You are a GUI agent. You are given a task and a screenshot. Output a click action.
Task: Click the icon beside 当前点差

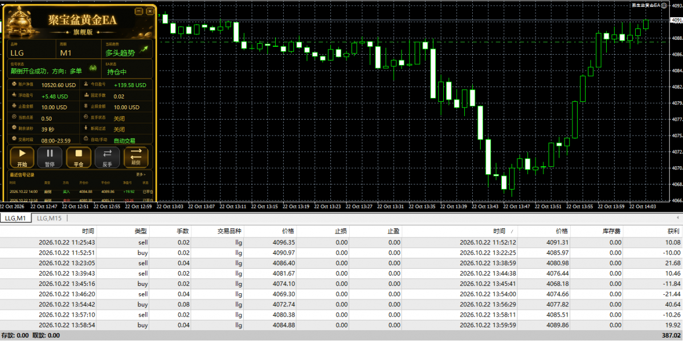[14, 117]
